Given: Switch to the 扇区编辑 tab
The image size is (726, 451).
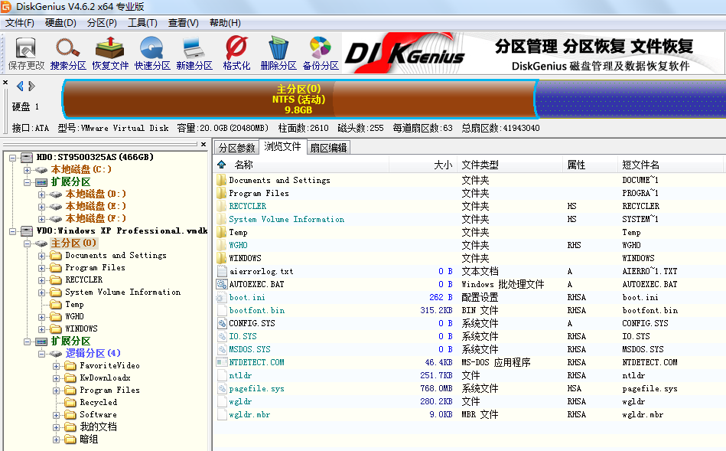Looking at the screenshot, I should (328, 148).
